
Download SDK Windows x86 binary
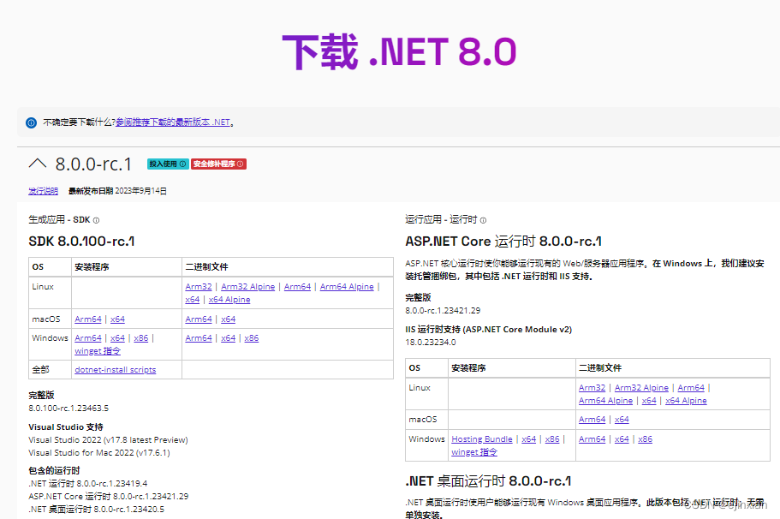[x=252, y=338]
